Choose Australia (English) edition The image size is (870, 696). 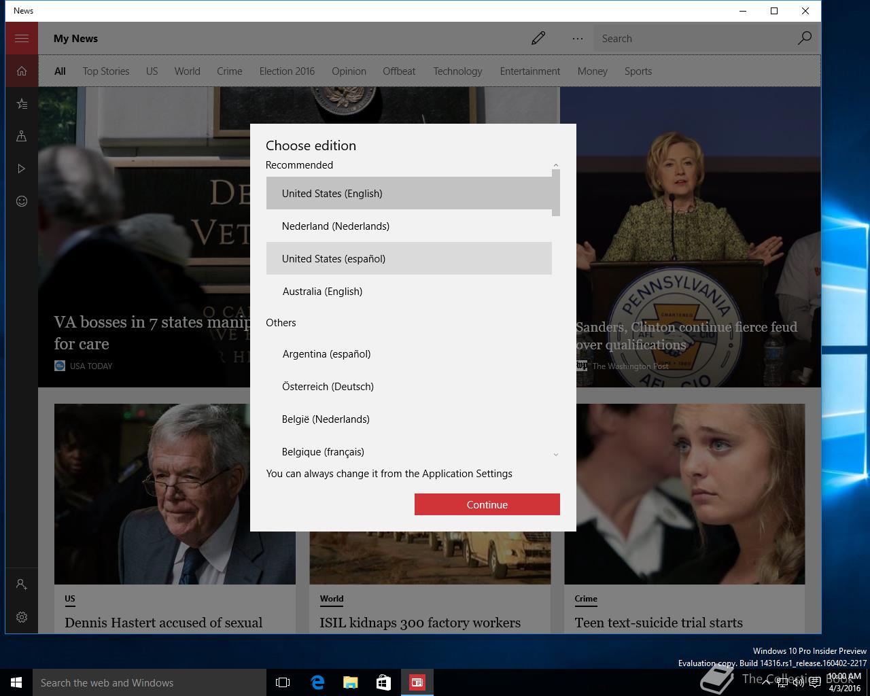409,291
